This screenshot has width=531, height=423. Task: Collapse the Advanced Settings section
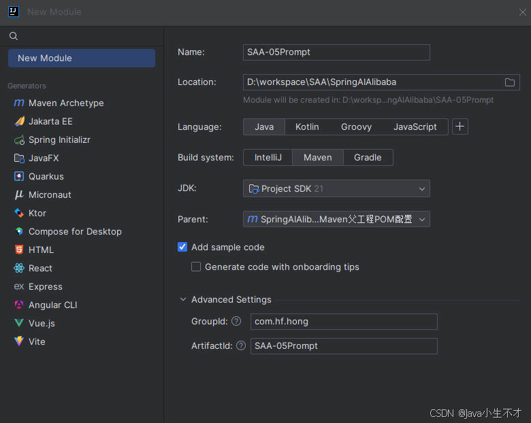pyautogui.click(x=183, y=299)
